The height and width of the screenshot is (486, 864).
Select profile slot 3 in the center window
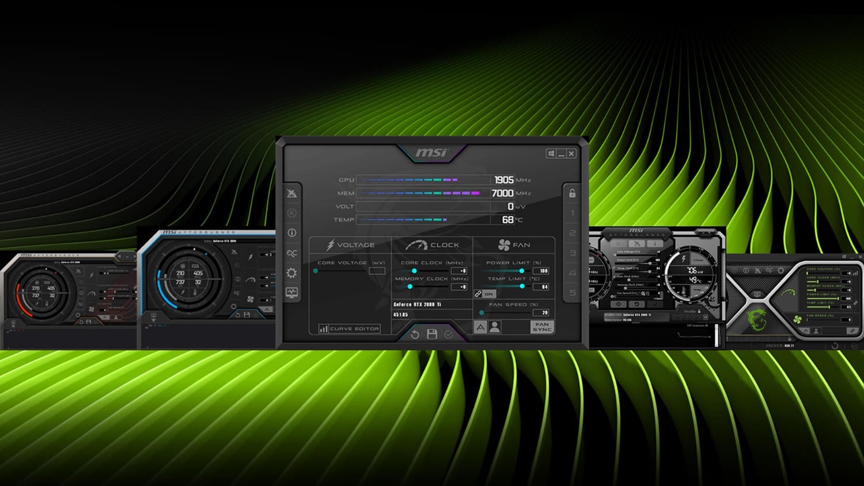pyautogui.click(x=573, y=253)
